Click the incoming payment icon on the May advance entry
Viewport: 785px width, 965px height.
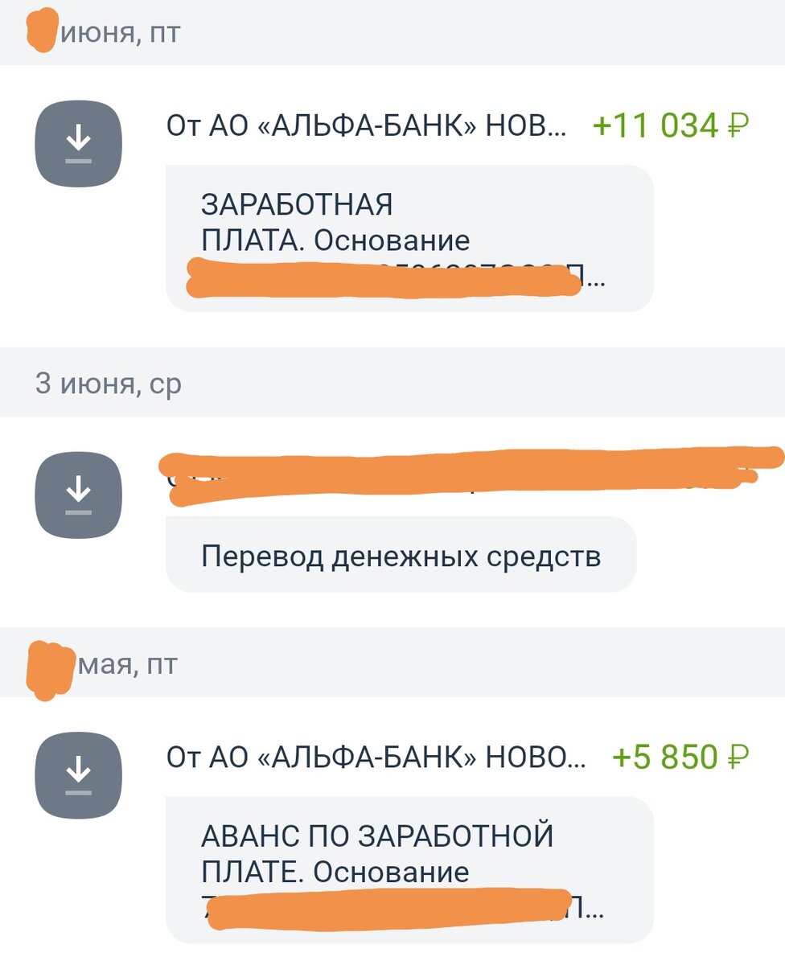pos(78,774)
